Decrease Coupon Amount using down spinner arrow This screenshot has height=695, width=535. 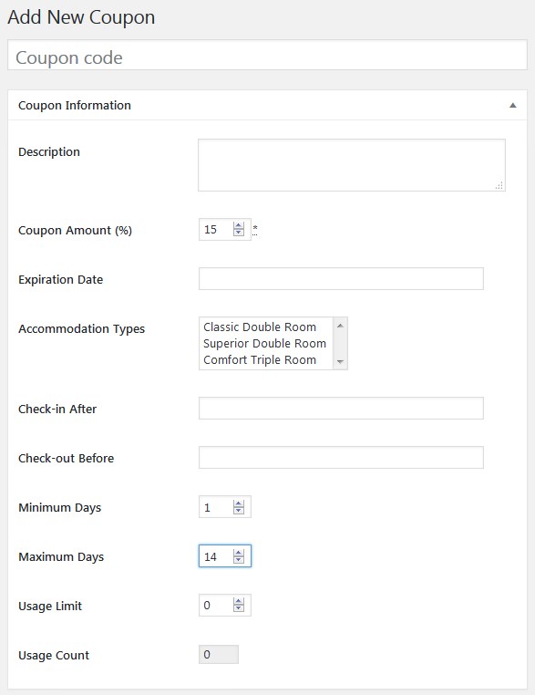[x=239, y=233]
